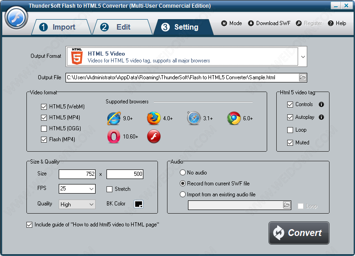
Task: Browse for output file with folder icon
Action: click(x=303, y=77)
